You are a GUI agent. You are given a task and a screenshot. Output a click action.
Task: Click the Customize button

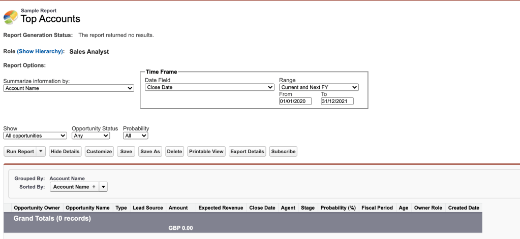(99, 152)
